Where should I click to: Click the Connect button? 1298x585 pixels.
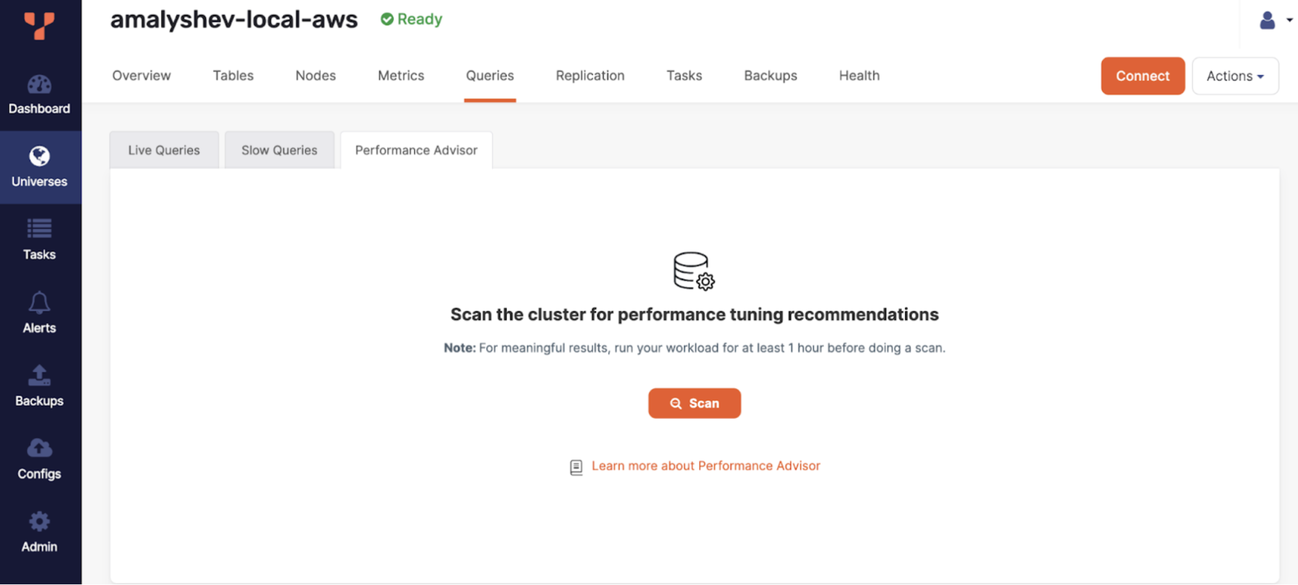coord(1142,75)
